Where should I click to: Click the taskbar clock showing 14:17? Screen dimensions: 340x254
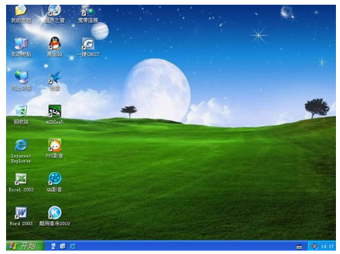tap(327, 247)
